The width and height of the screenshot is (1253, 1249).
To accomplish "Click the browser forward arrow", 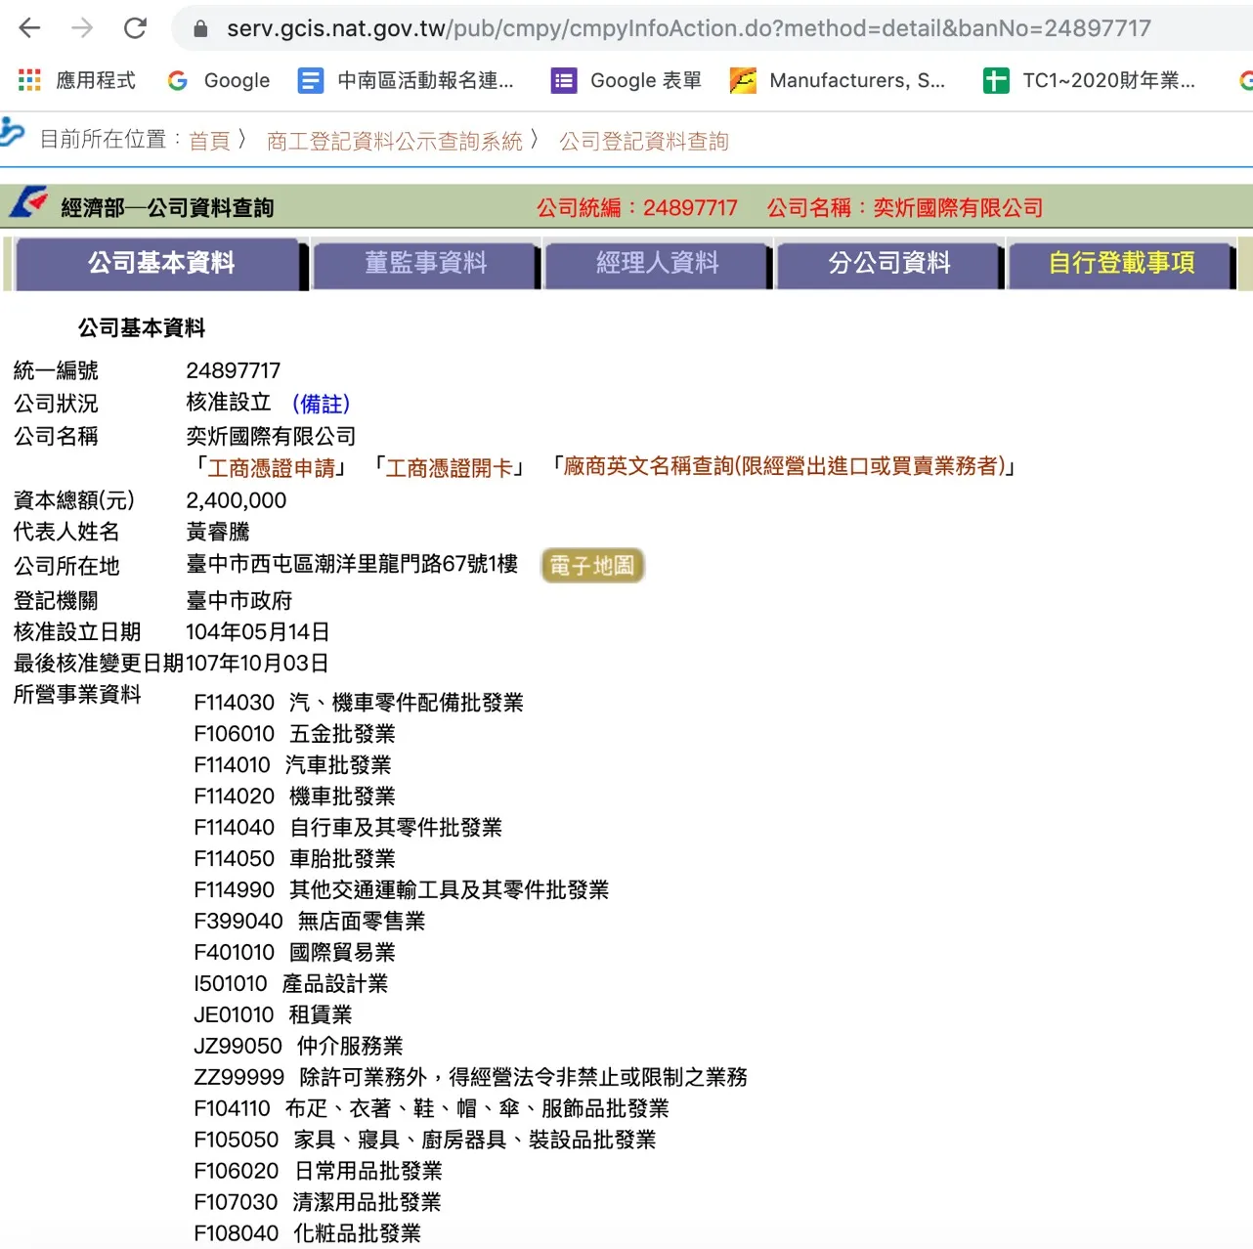I will pos(83,28).
